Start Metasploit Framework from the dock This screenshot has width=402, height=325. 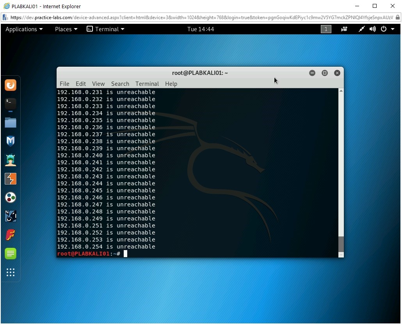click(11, 141)
